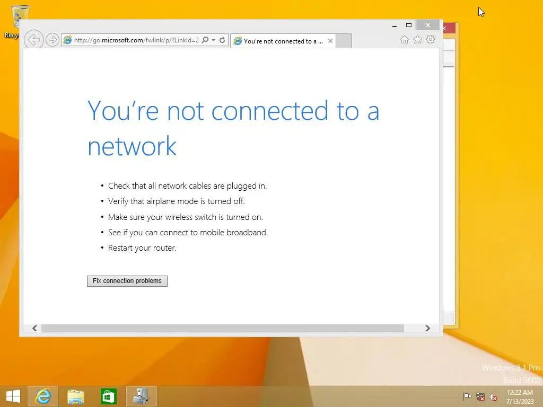Open the Tools gear icon
Image resolution: width=543 pixels, height=407 pixels.
point(431,39)
